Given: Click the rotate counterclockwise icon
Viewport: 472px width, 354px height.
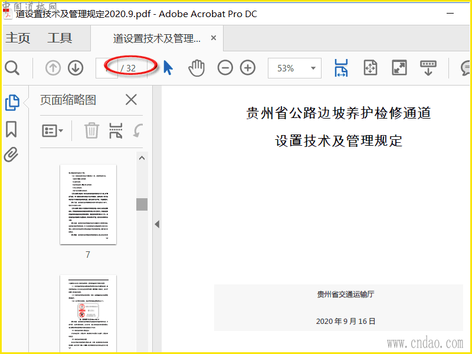Looking at the screenshot, I should tap(138, 130).
